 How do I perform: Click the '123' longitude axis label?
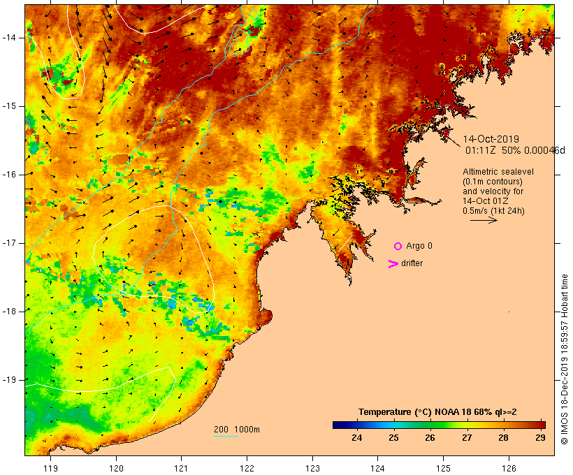click(x=312, y=469)
